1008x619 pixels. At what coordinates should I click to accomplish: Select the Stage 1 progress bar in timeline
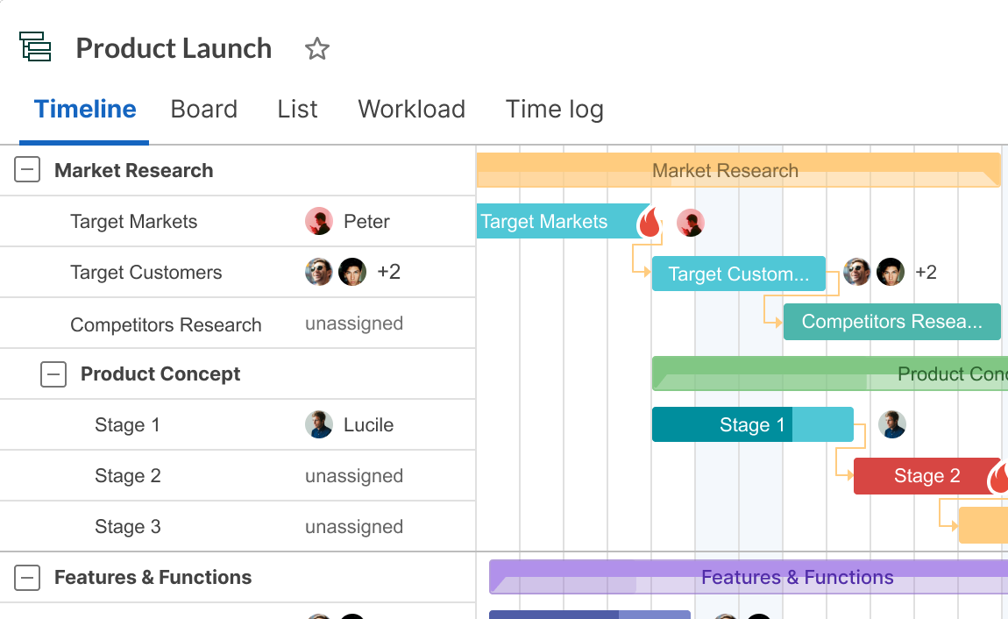tap(752, 425)
